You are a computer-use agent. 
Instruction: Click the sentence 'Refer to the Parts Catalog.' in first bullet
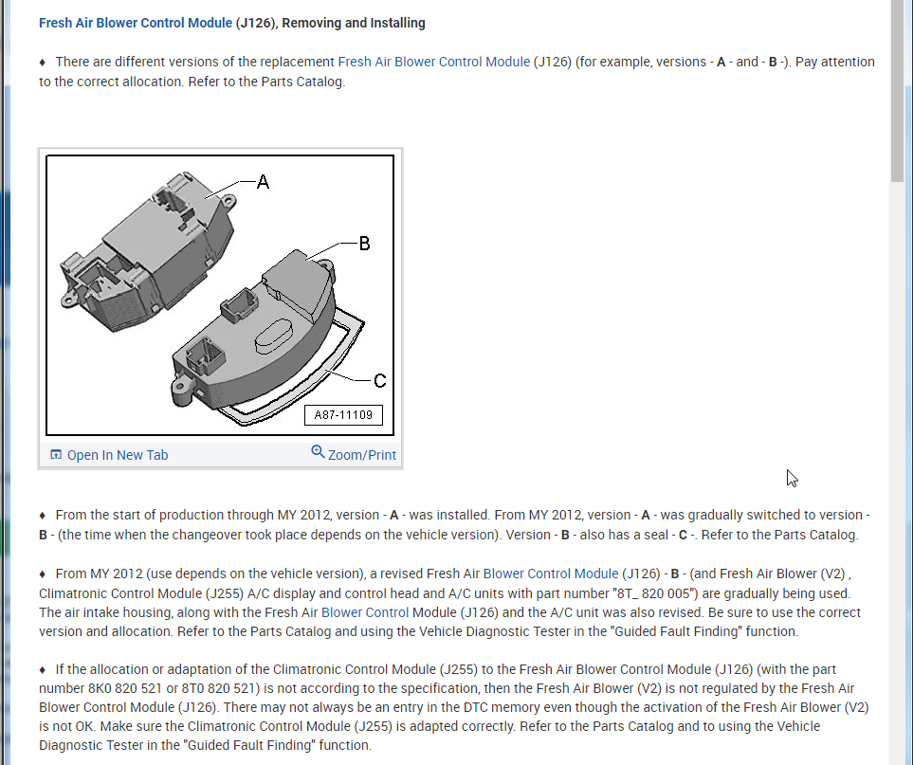266,82
